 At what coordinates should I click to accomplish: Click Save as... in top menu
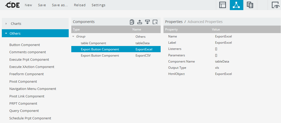(60, 5)
